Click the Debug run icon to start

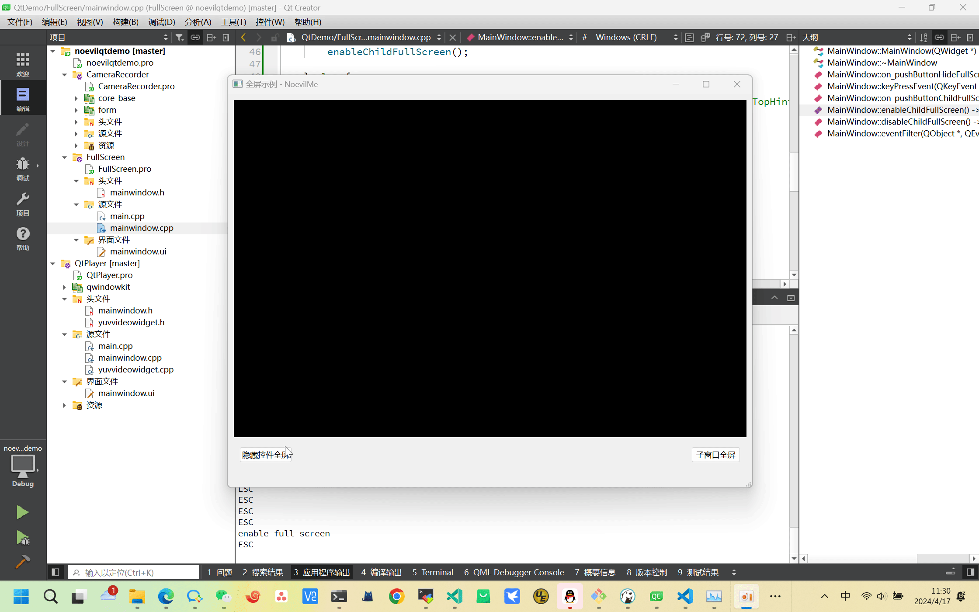(x=23, y=537)
